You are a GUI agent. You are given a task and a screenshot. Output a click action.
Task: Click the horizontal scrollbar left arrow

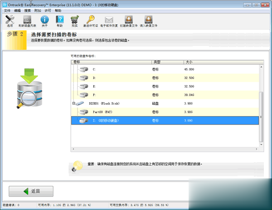[73, 149]
